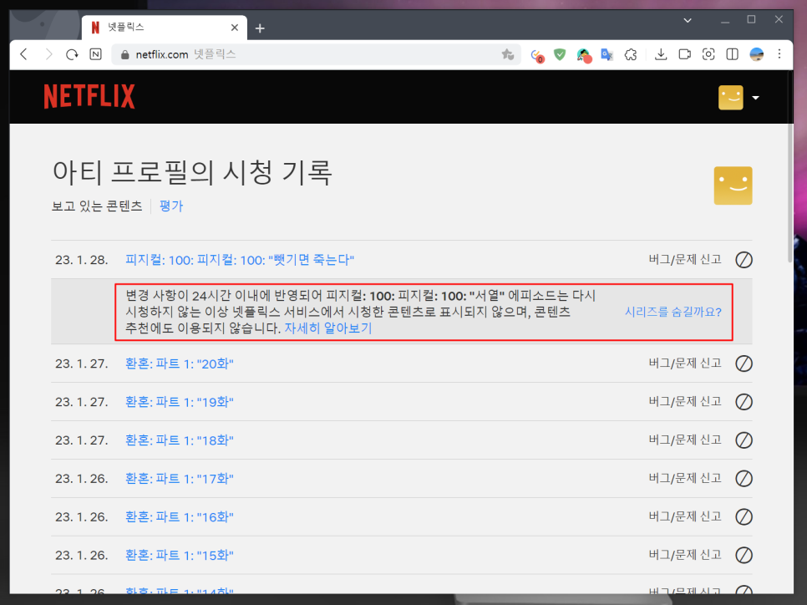
Task: Open the Google Translate extension icon
Action: (607, 54)
